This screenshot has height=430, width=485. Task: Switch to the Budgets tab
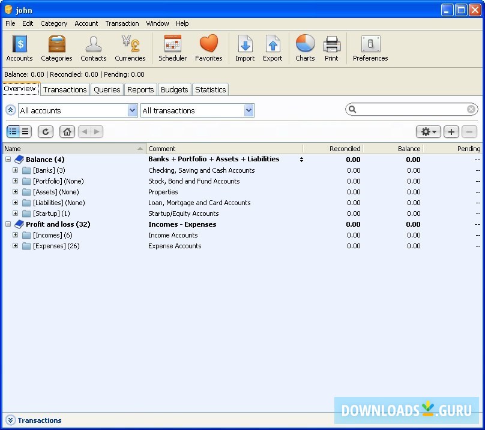174,89
